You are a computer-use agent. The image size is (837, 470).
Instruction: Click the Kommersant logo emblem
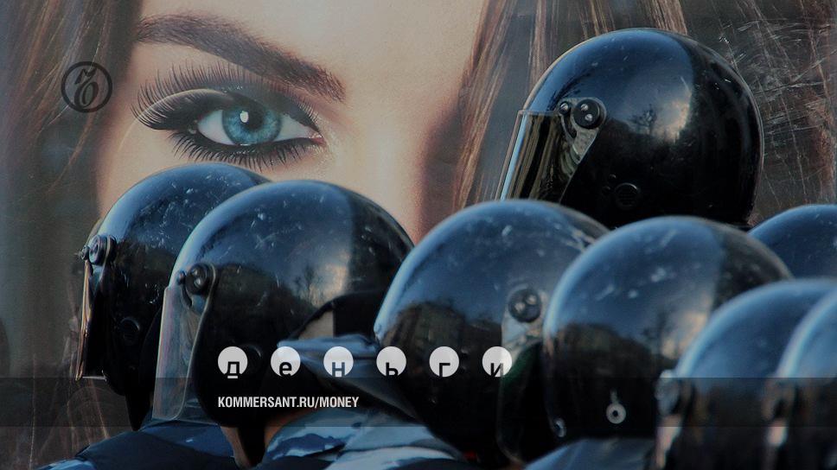point(86,87)
